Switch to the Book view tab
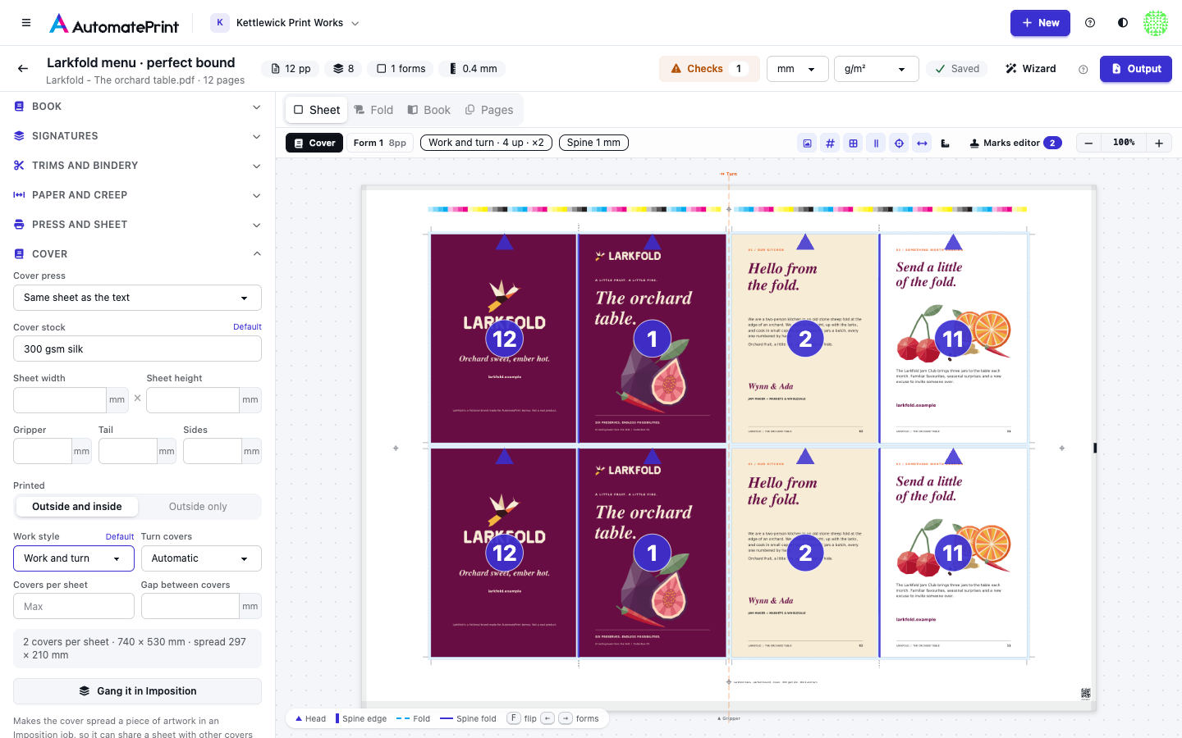Viewport: 1182px width, 738px height. click(429, 110)
